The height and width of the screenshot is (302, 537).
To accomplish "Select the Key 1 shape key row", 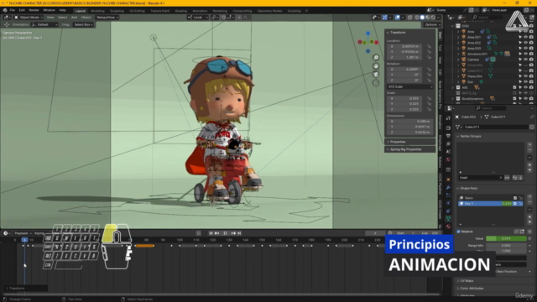I will 490,204.
